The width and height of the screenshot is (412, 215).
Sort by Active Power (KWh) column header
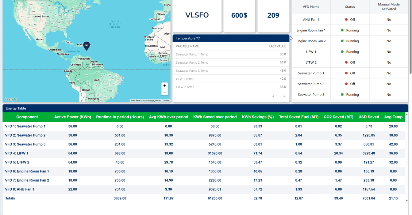coord(72,117)
